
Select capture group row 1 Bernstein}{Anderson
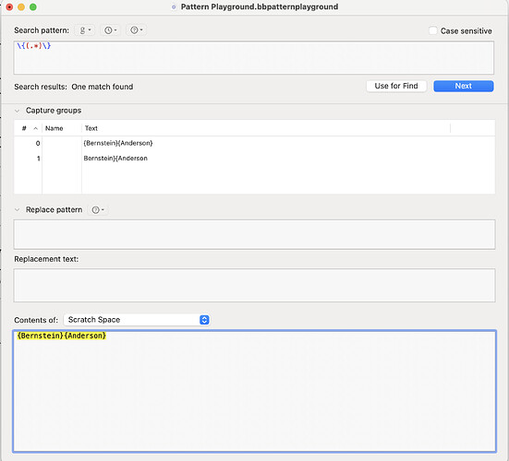(x=255, y=159)
